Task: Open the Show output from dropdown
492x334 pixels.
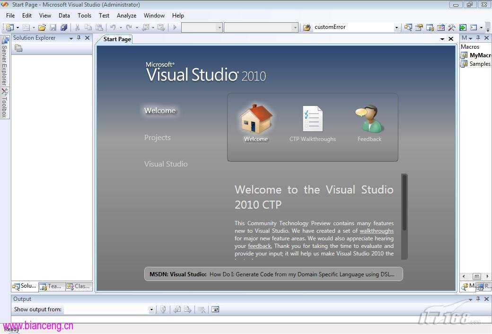Action: pyautogui.click(x=151, y=309)
